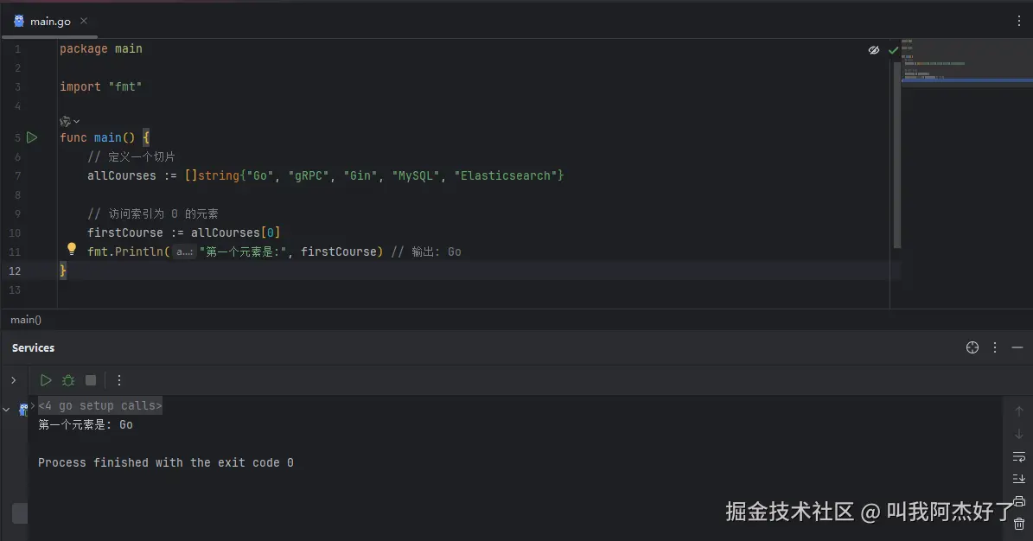This screenshot has height=541, width=1033.
Task: Click the "MySQL" string literal
Action: pyautogui.click(x=416, y=176)
